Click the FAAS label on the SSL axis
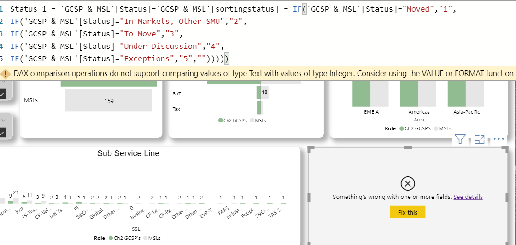516x245 pixels. [224, 210]
